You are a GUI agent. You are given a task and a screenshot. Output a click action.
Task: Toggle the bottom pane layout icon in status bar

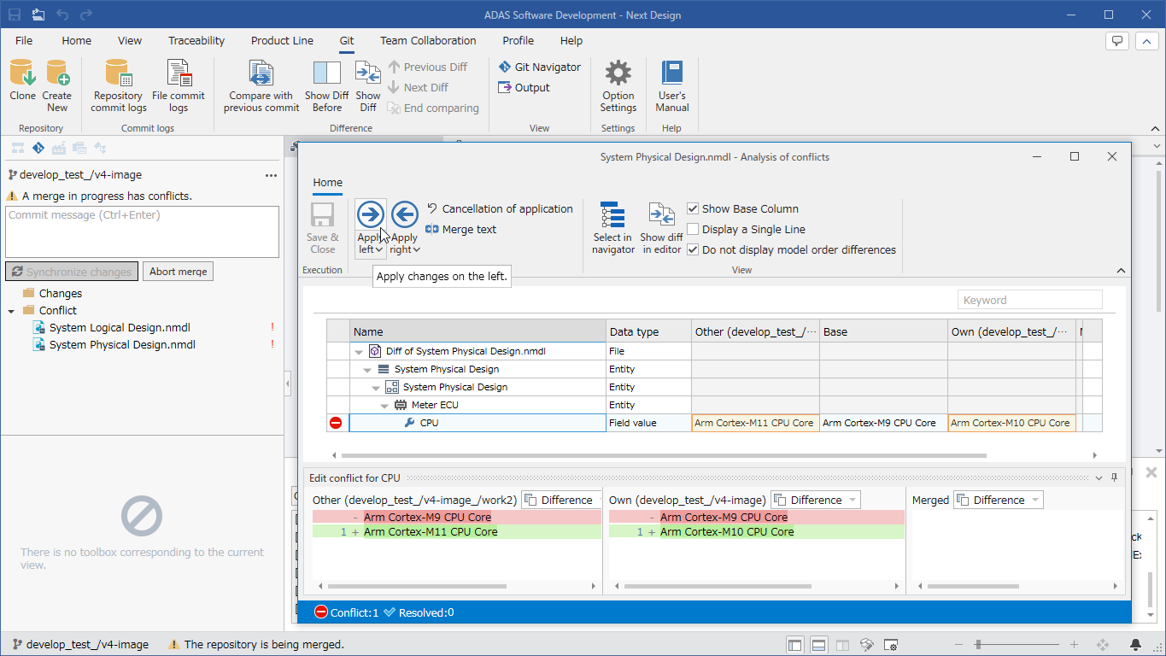(818, 645)
